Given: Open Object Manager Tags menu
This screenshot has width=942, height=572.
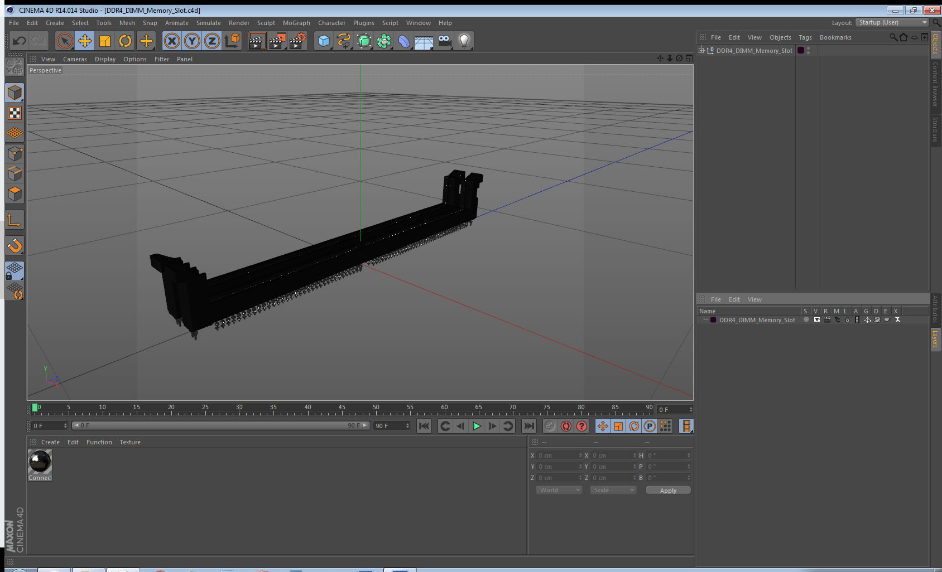Looking at the screenshot, I should [x=805, y=37].
